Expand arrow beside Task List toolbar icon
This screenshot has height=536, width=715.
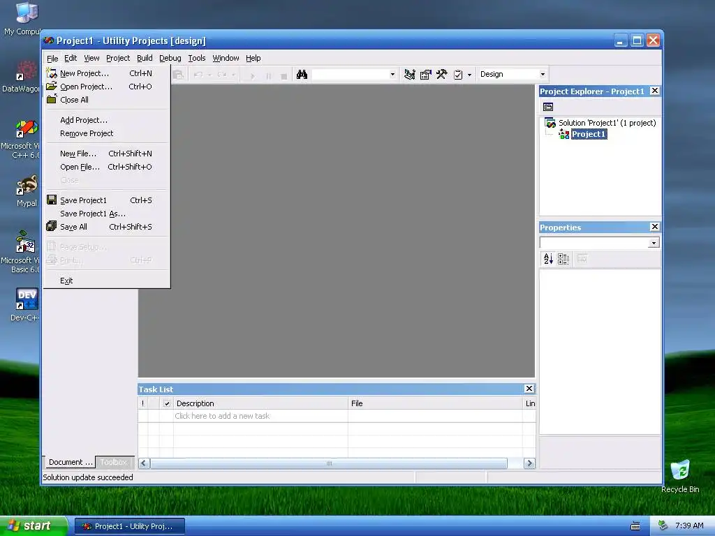469,75
